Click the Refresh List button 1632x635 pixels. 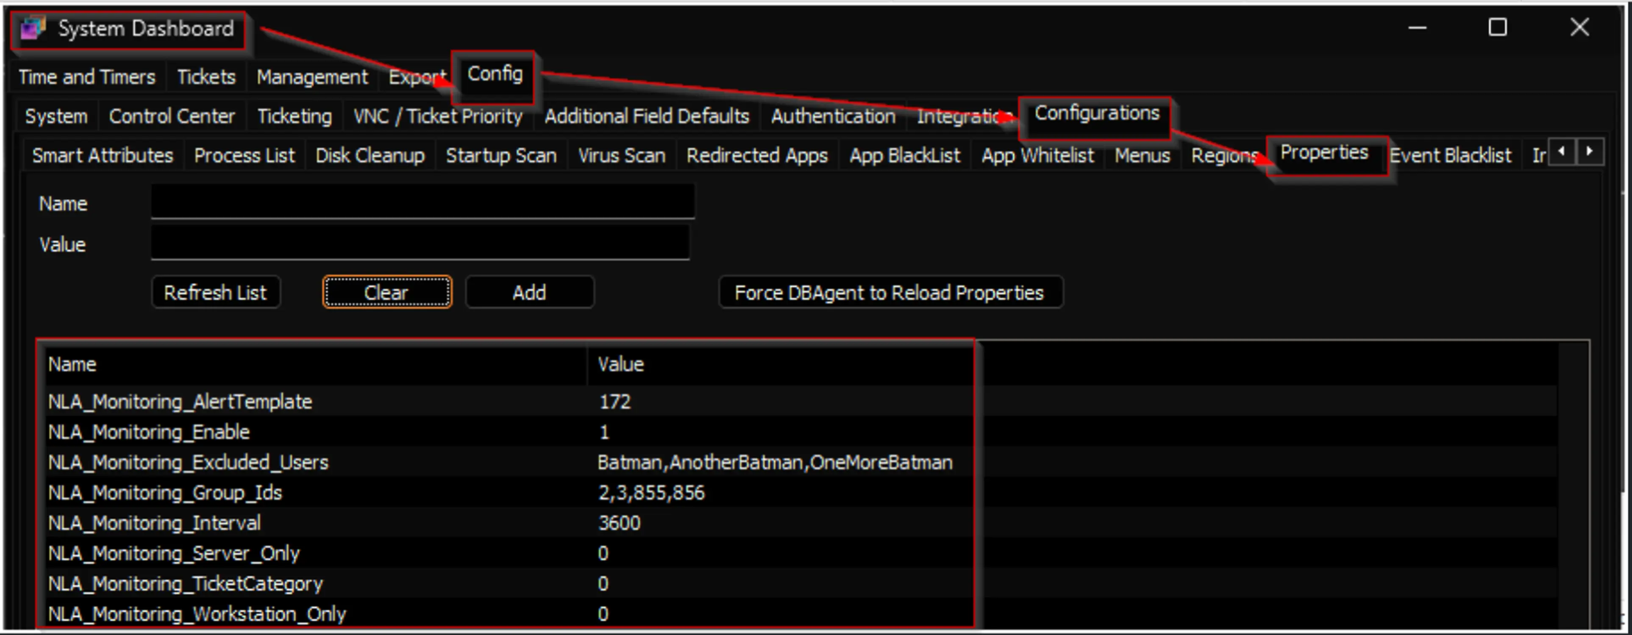pos(215,292)
